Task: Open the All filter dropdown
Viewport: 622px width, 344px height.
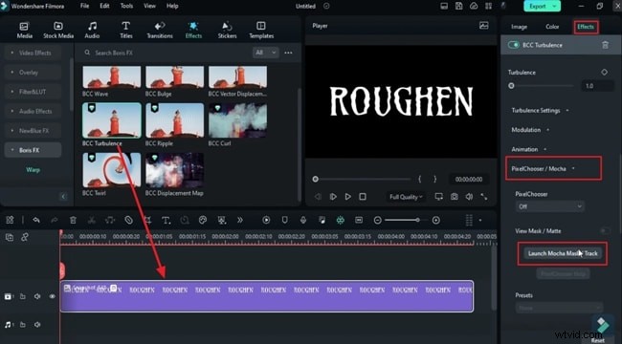Action: (x=265, y=53)
